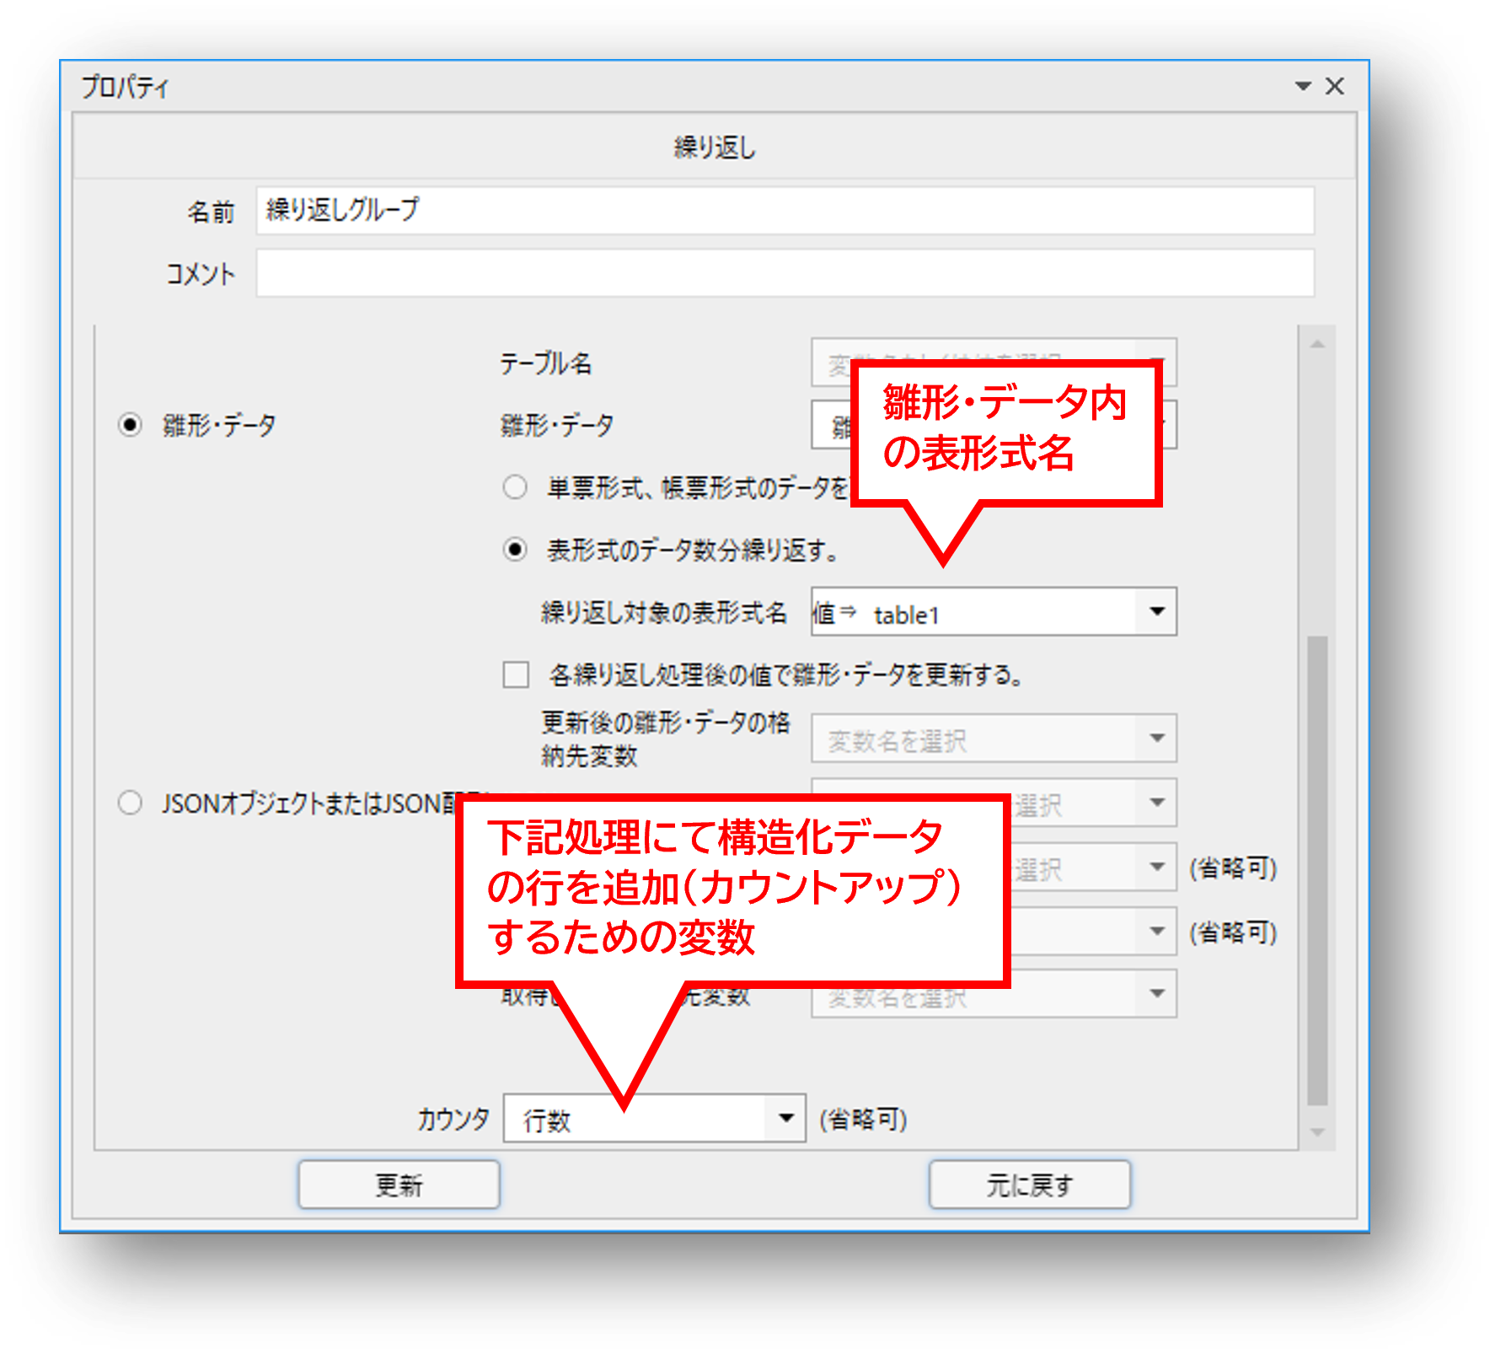Screen dimensions: 1490x1354
Task: Open dropdown beside JSONオブジェクト option
Action: click(1157, 803)
